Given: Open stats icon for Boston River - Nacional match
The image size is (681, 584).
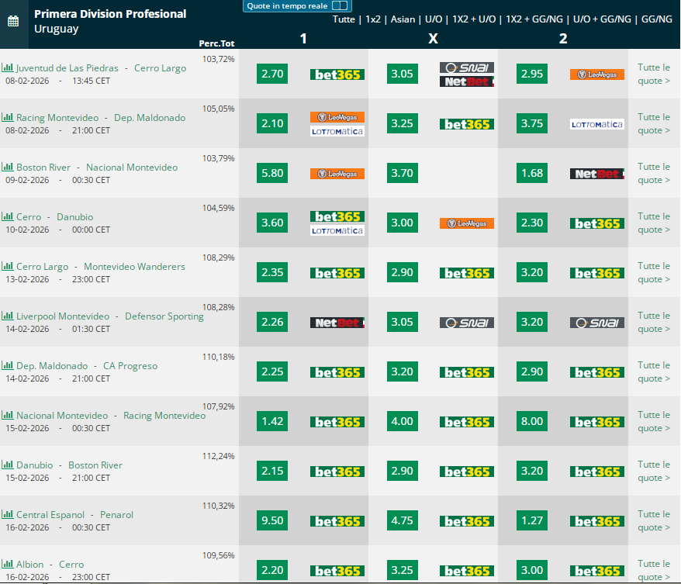Looking at the screenshot, I should point(8,166).
